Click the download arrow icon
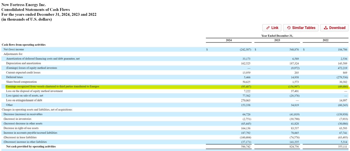Viewport: 350px width, 151px height. [326, 28]
